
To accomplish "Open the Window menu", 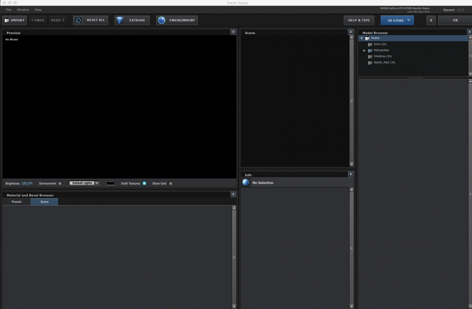I will click(23, 10).
